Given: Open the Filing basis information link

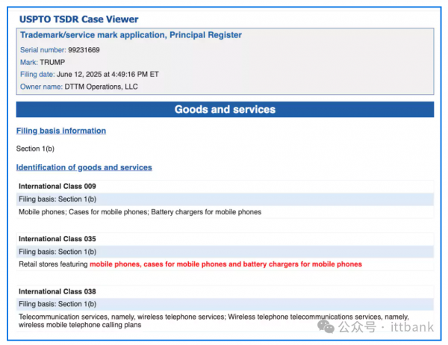Looking at the screenshot, I should coord(61,131).
